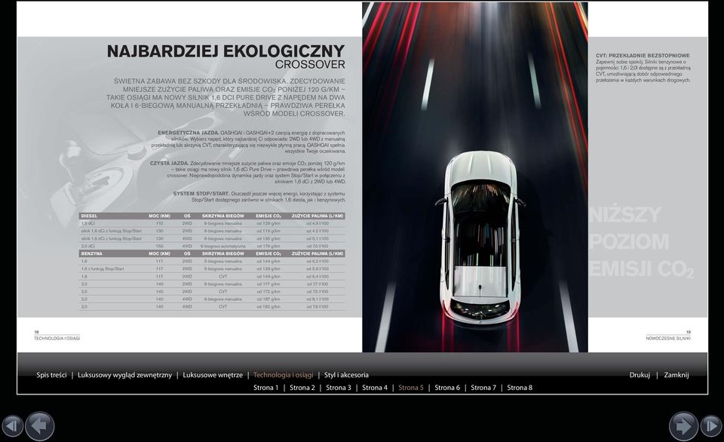Open Luksusowy wygląd zewnętrzny section
724x442 pixels.
pyautogui.click(x=124, y=375)
